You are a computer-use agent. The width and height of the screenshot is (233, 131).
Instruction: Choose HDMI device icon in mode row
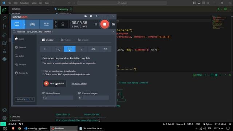pos(105,49)
